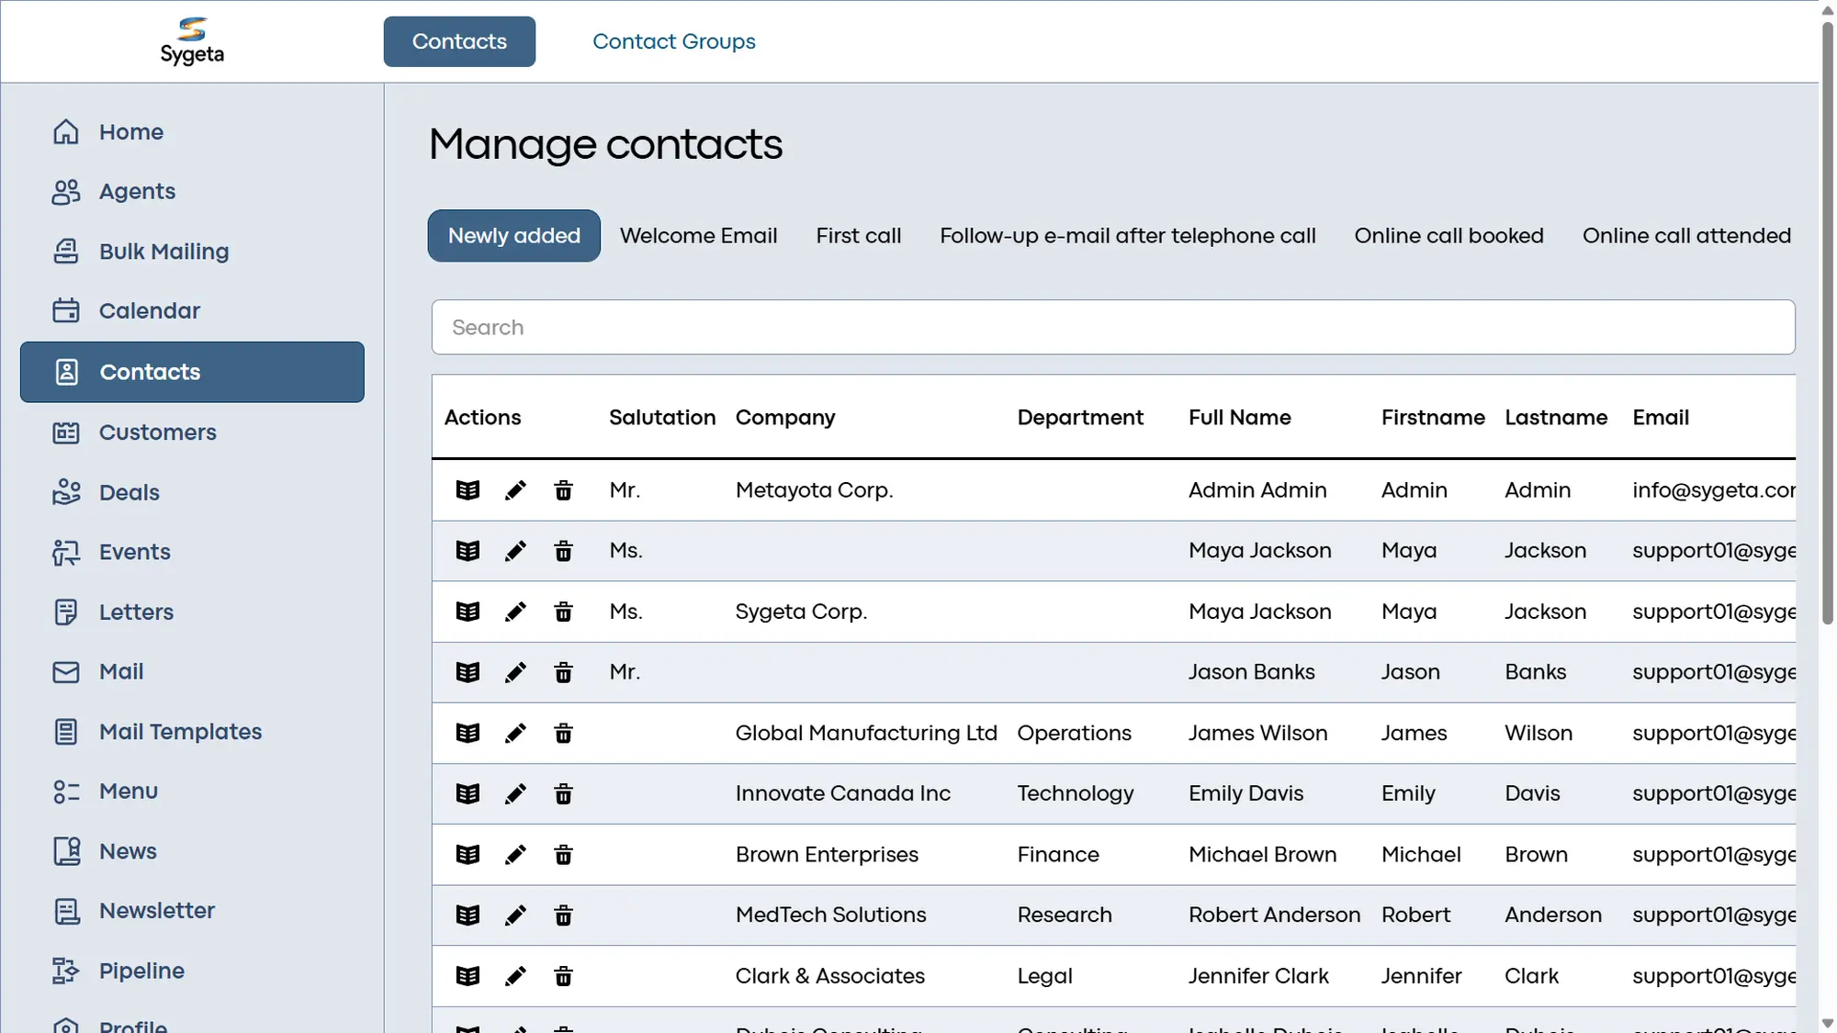Open Agents in the sidebar

(x=192, y=191)
